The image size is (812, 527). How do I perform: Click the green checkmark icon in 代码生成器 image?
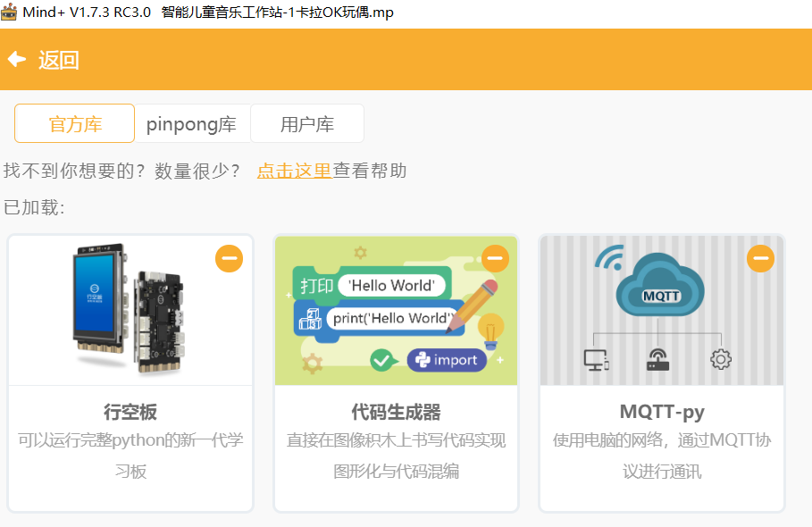click(383, 360)
